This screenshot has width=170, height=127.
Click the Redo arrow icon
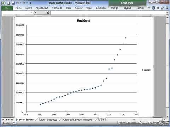point(24,3)
